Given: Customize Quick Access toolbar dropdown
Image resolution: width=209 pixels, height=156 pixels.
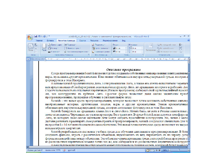Looking at the screenshot, I should (49, 36).
